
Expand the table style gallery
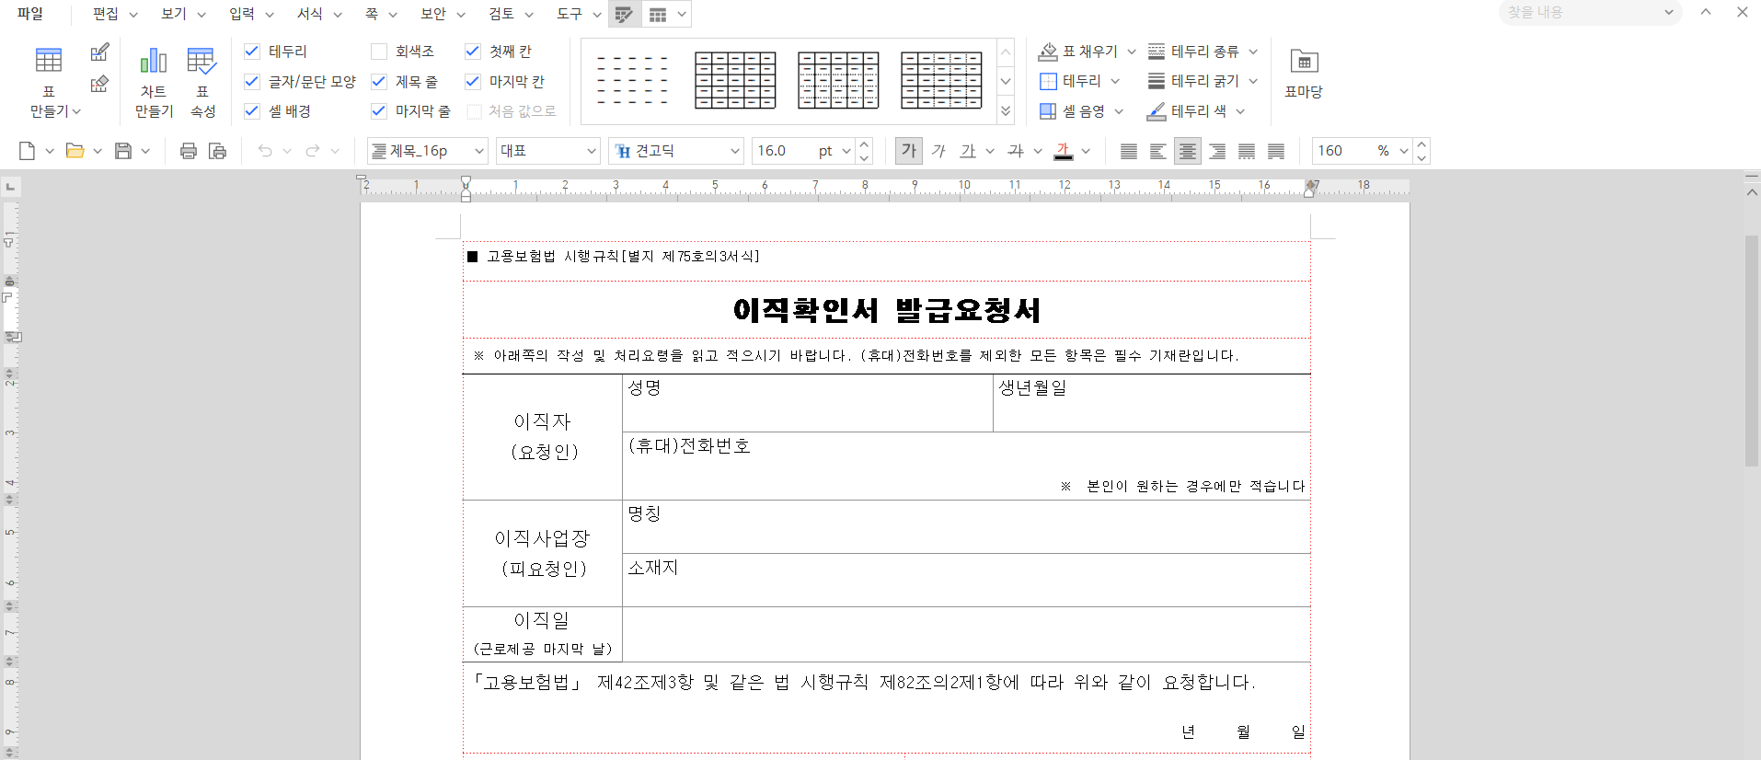(x=1006, y=111)
